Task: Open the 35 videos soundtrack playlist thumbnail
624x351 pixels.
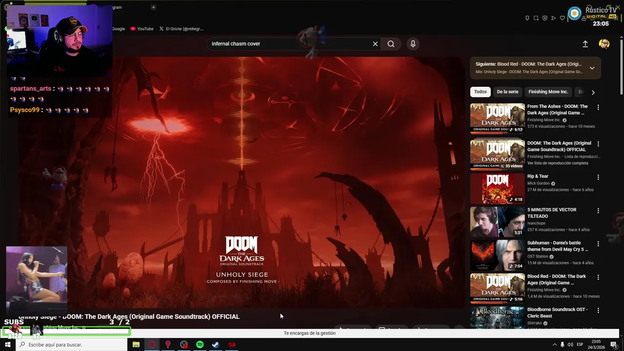Action: [497, 155]
